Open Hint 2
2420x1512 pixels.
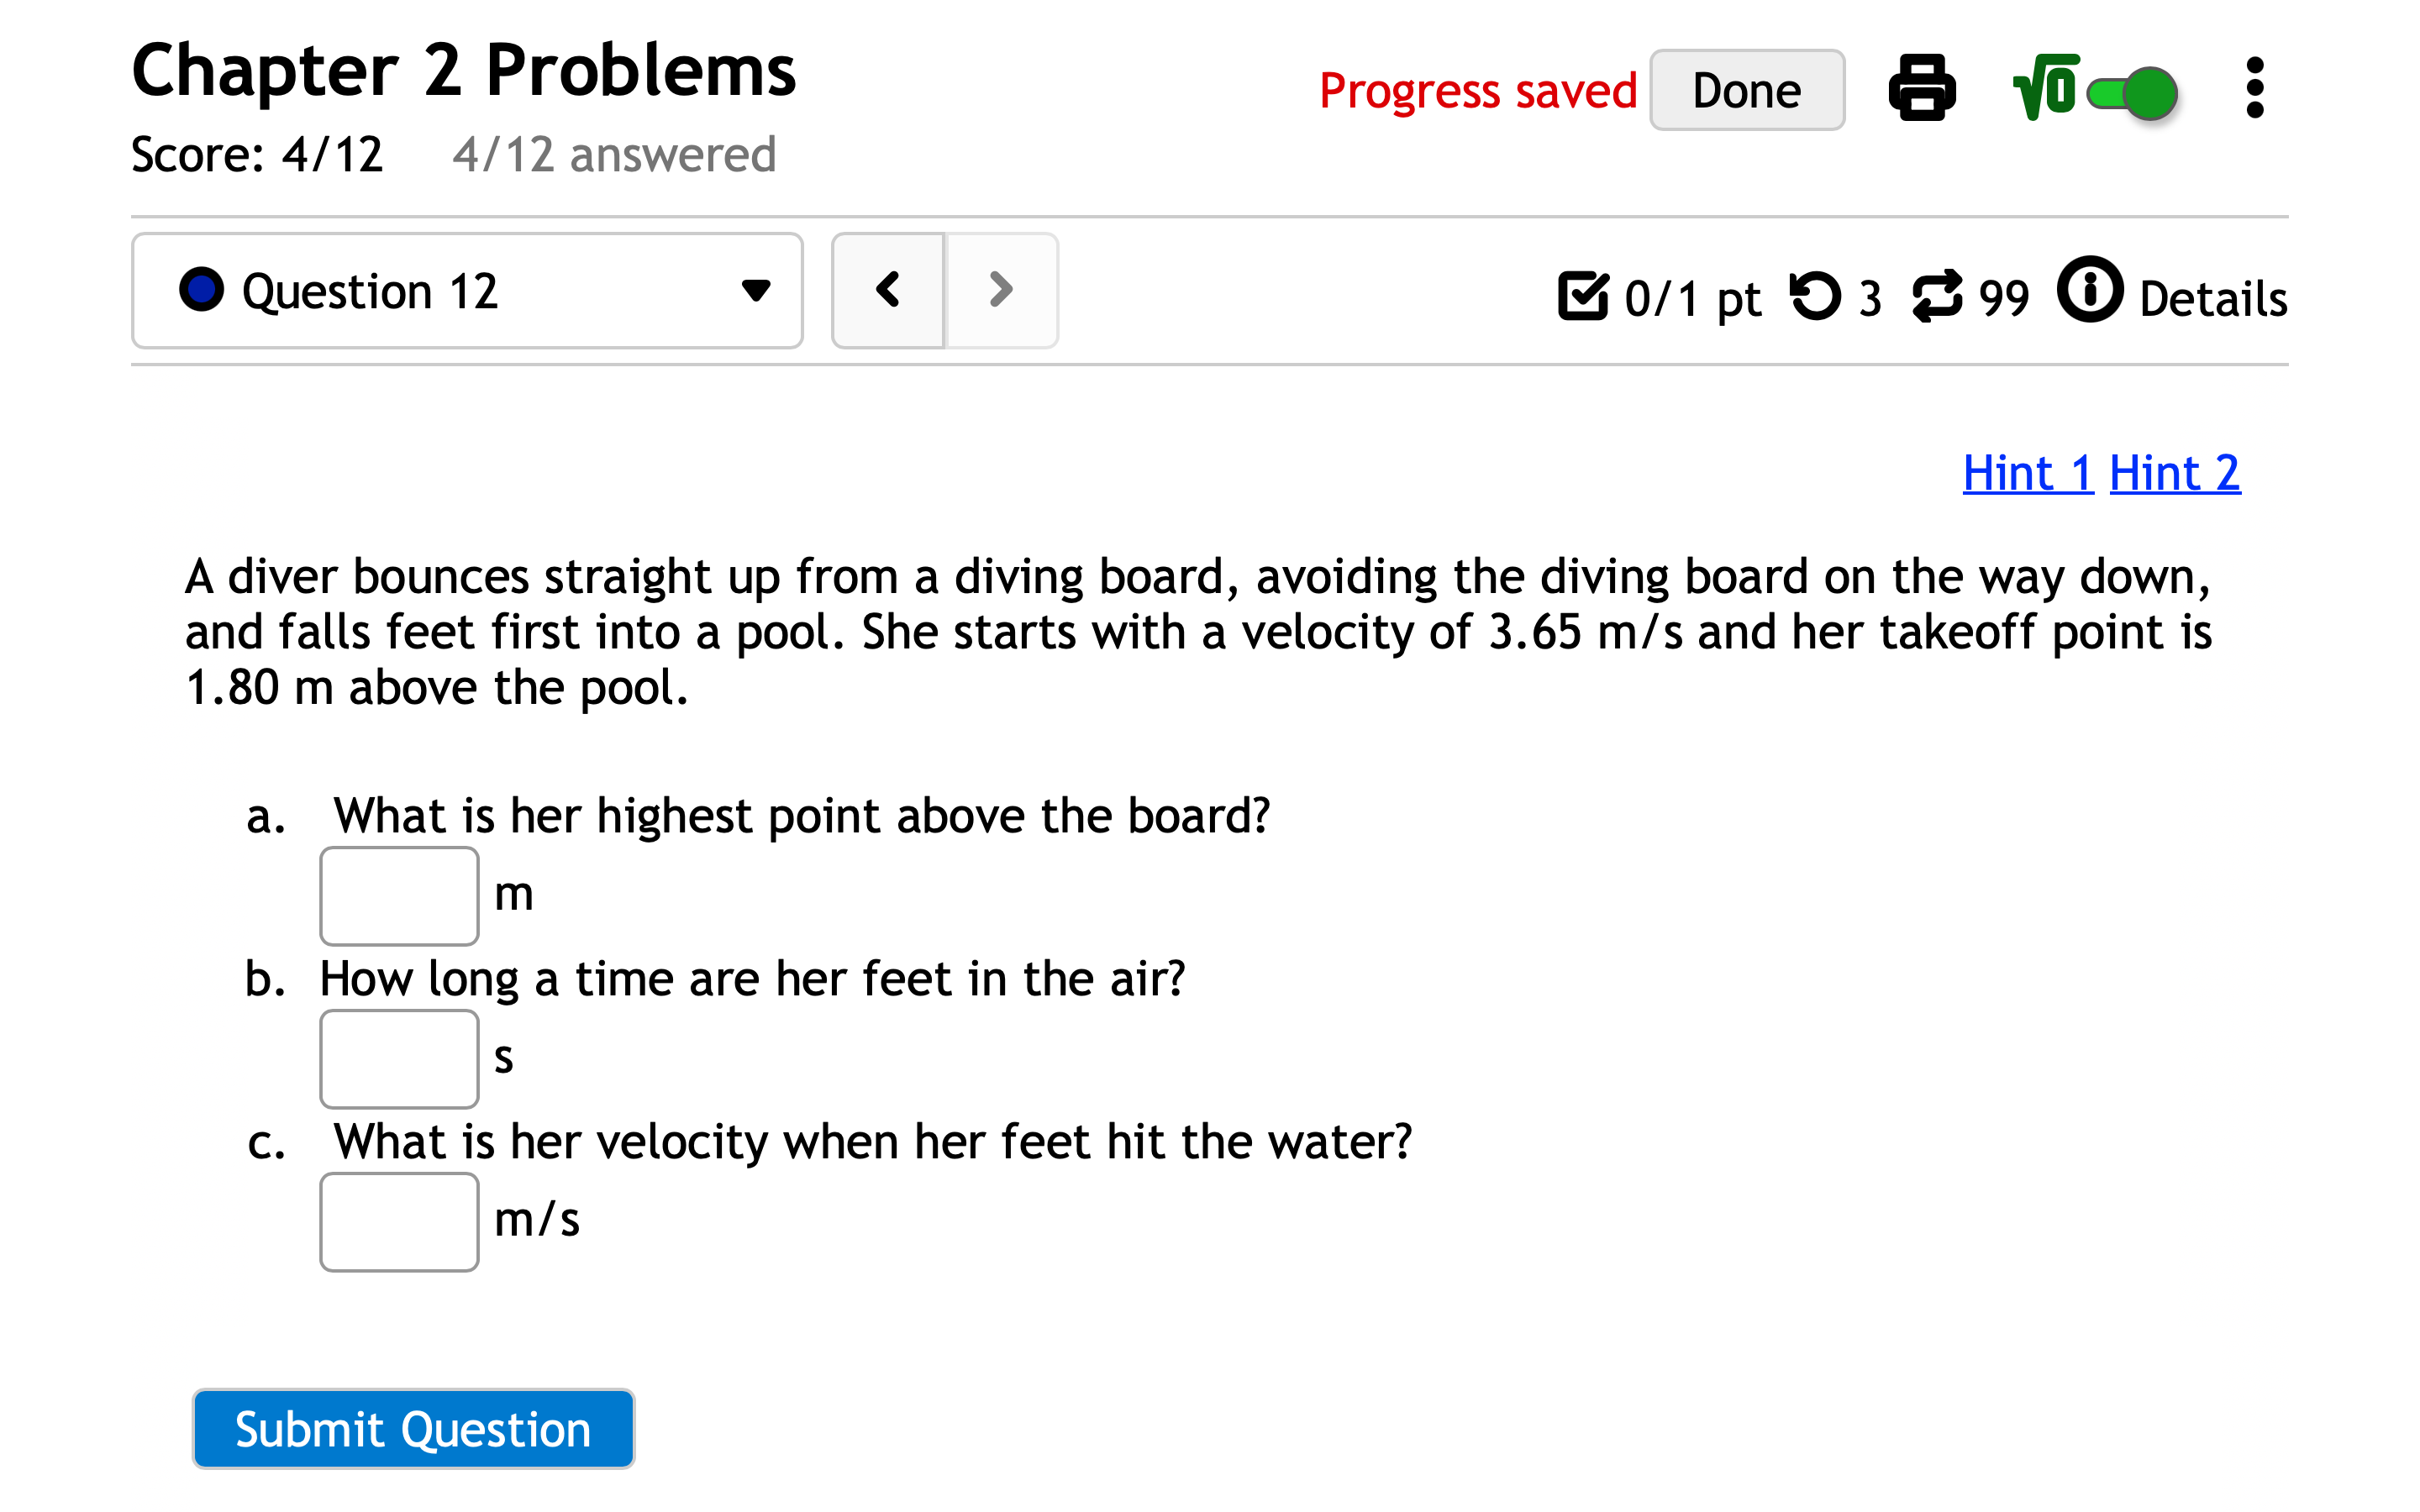coord(2174,474)
